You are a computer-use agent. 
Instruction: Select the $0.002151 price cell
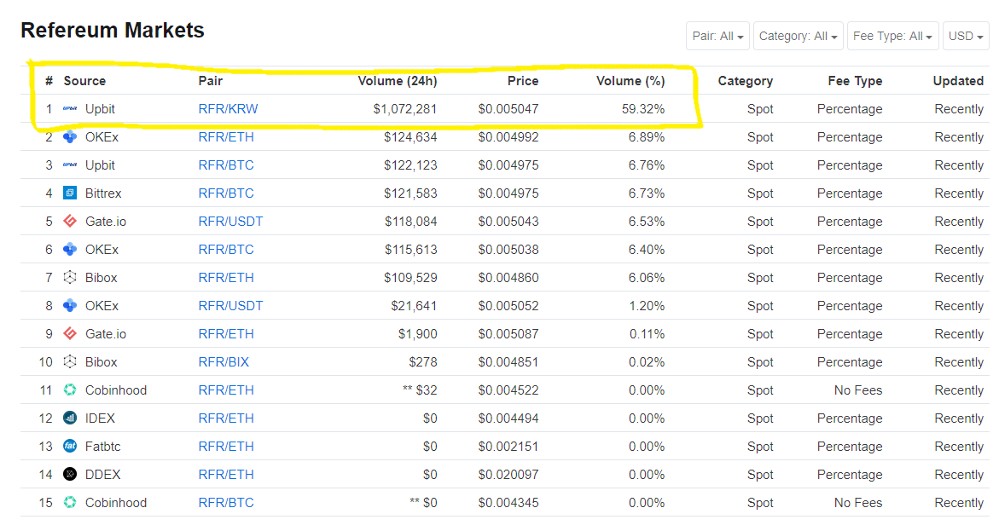pos(508,447)
